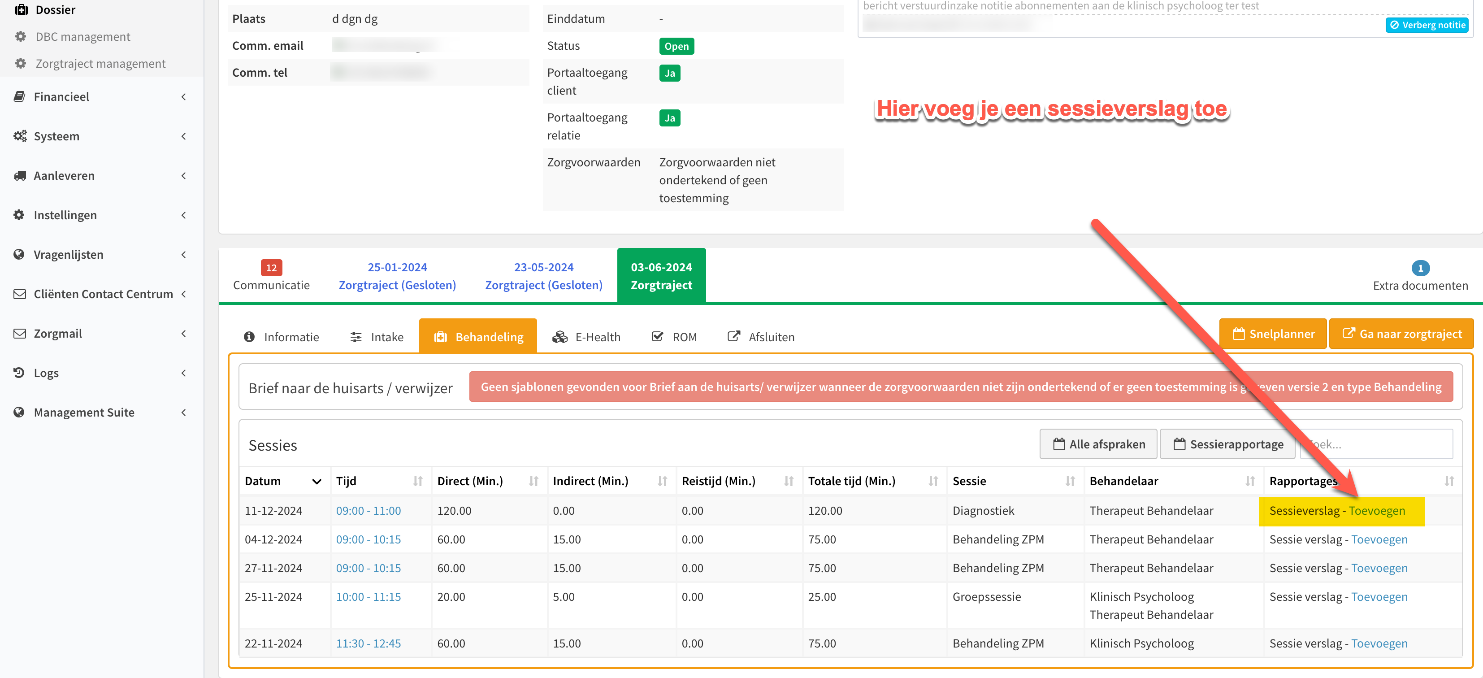Click the Financieel book icon
The height and width of the screenshot is (678, 1483).
coord(20,96)
